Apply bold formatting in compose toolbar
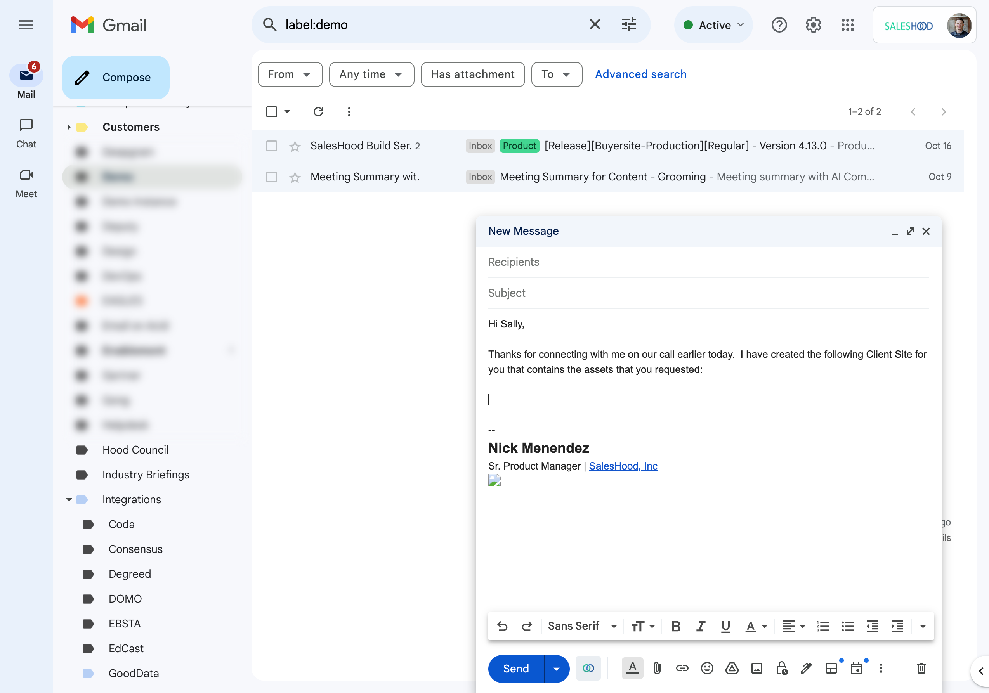The image size is (989, 693). click(x=676, y=626)
